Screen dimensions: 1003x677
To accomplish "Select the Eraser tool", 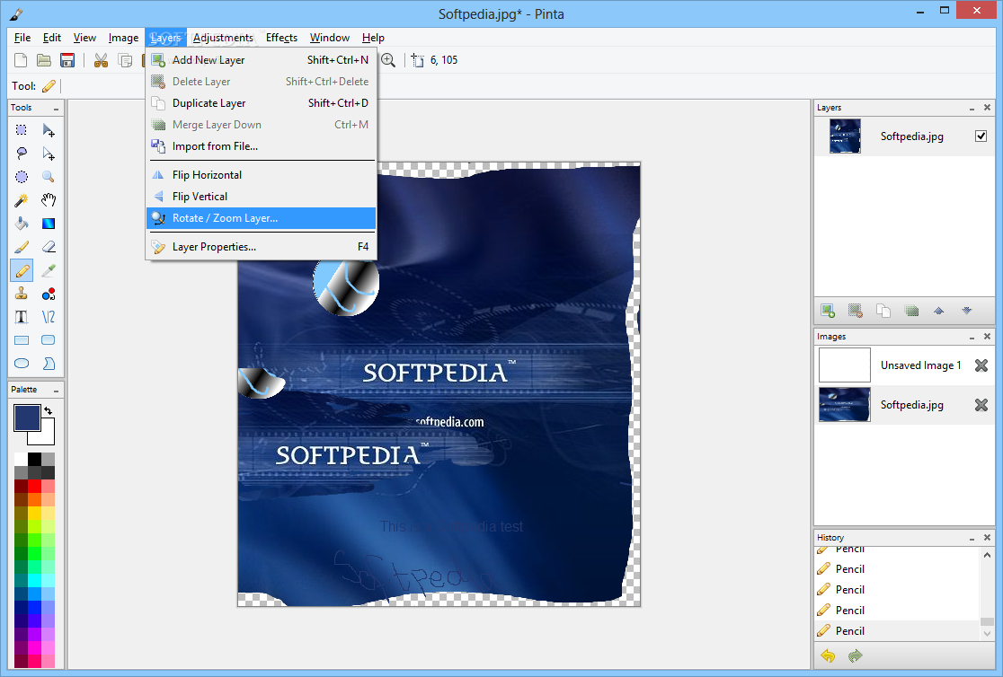I will [48, 247].
